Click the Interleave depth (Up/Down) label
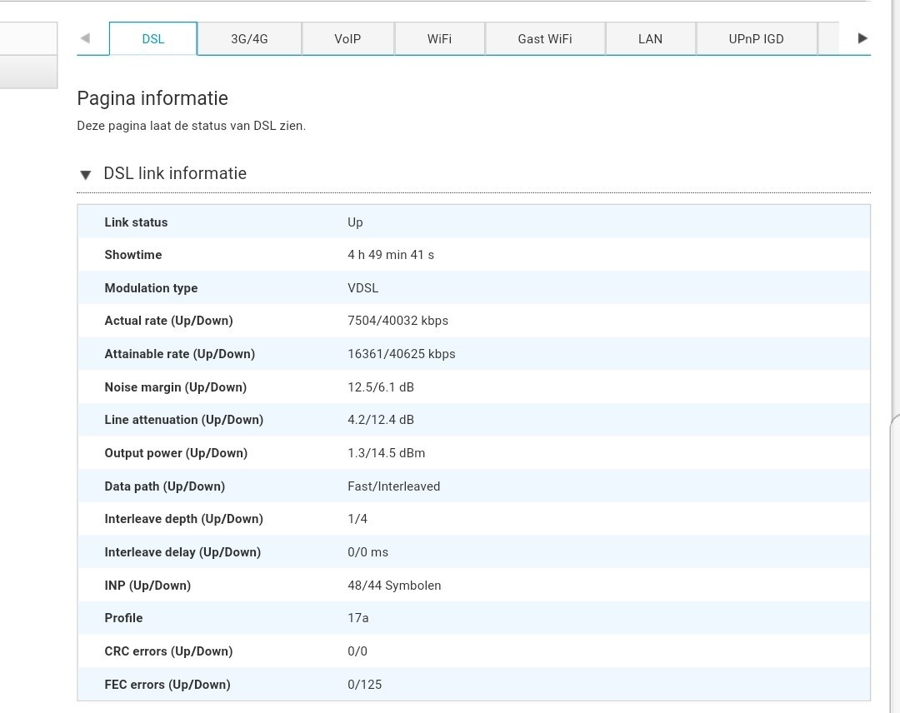The height and width of the screenshot is (713, 900). tap(183, 519)
